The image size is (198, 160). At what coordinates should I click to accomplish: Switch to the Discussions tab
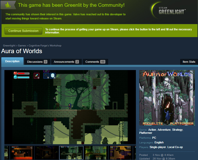[37, 62]
